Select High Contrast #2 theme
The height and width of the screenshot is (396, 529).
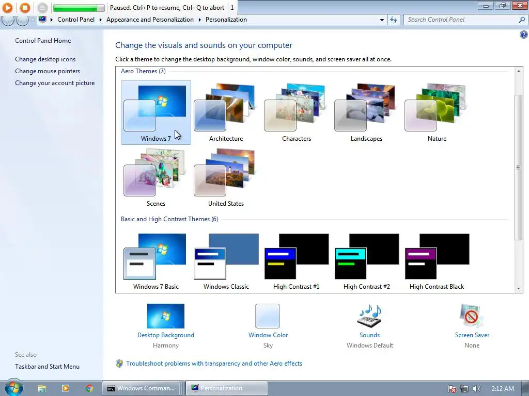coord(366,261)
